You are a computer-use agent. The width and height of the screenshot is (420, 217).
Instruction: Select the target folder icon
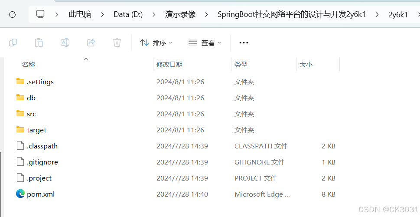coord(20,130)
